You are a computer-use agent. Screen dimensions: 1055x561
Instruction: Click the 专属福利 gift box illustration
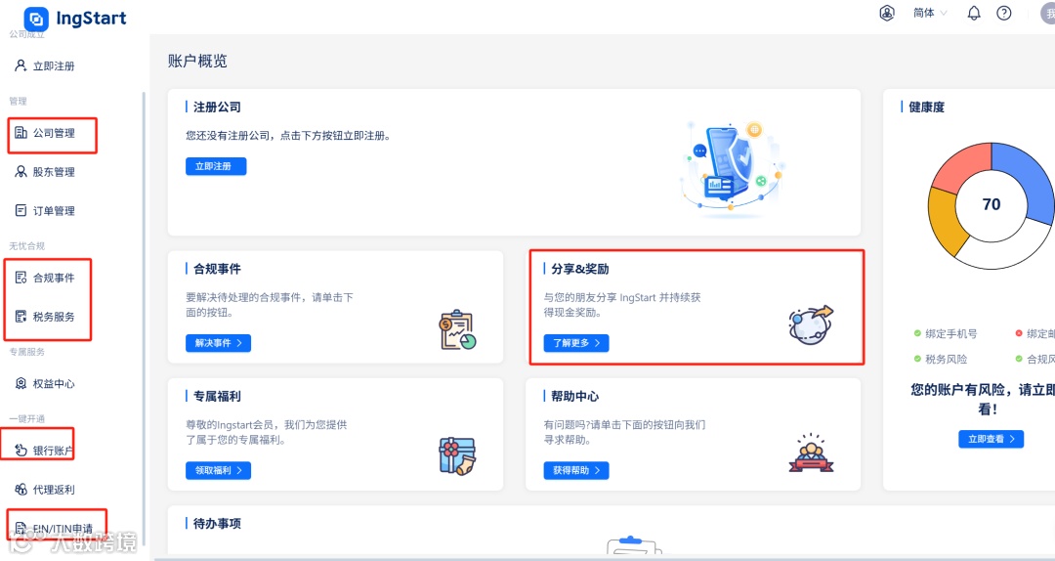pyautogui.click(x=457, y=456)
